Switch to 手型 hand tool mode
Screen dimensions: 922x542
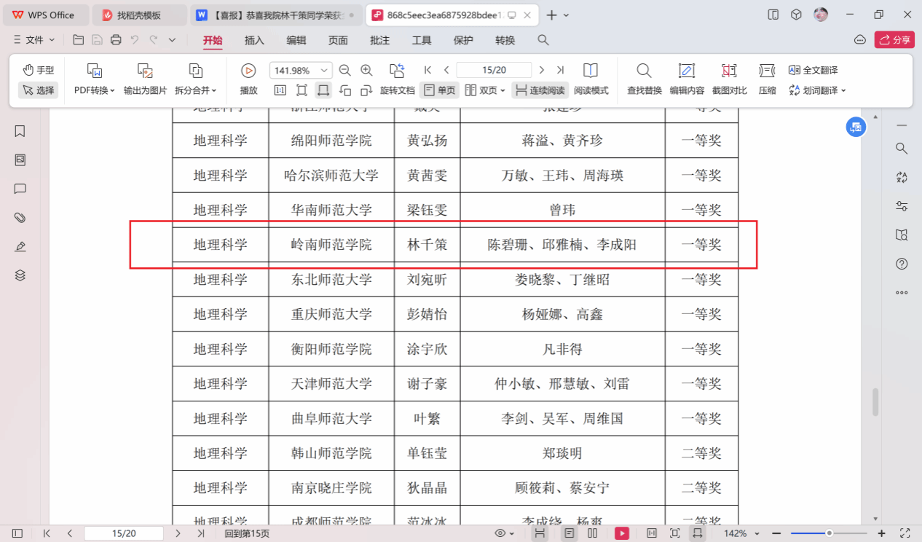pos(38,70)
